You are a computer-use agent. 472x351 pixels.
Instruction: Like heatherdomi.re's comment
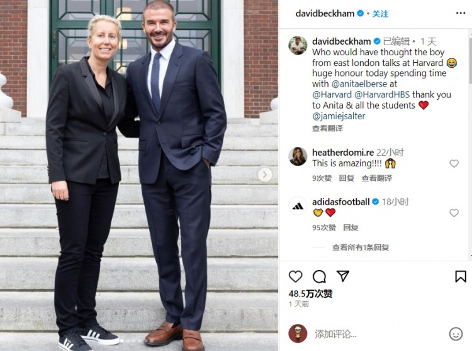(454, 163)
